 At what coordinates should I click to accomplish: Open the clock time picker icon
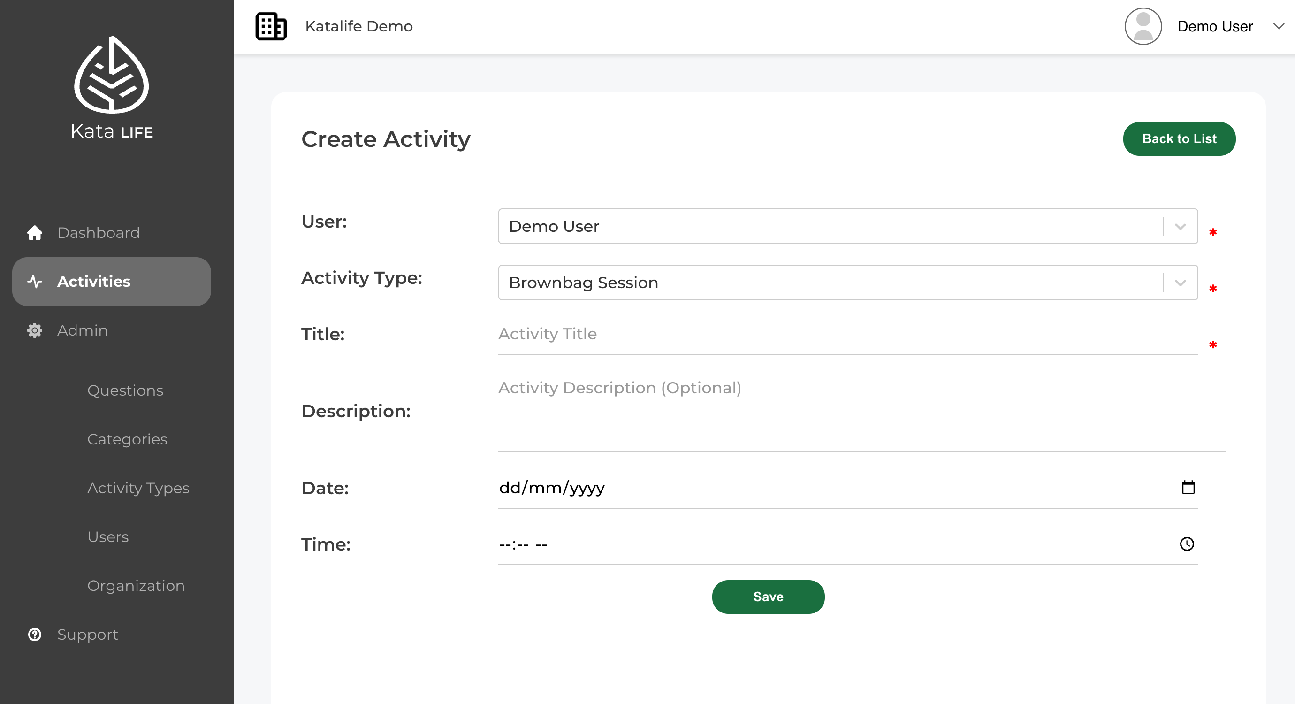[1187, 543]
